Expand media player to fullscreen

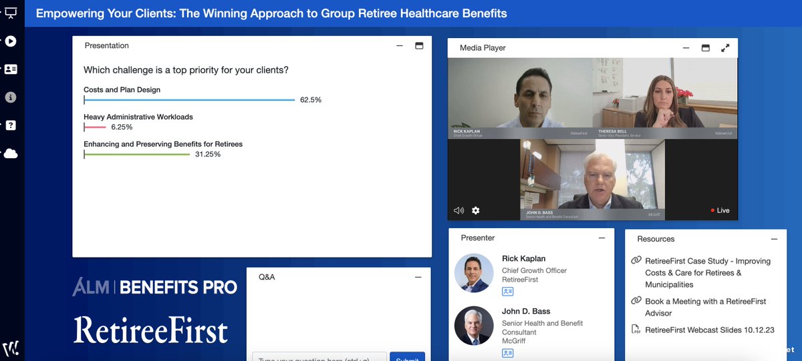tap(725, 48)
